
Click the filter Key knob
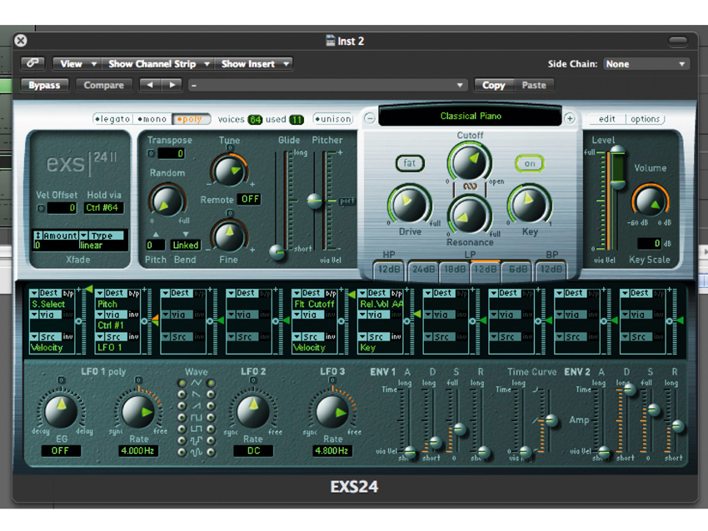(x=529, y=205)
